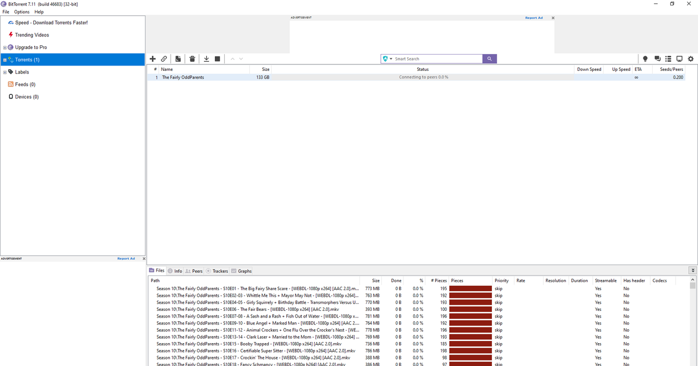Sort torrents by Status column

click(423, 69)
